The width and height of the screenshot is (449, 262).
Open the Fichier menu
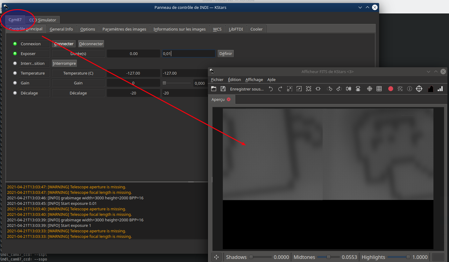[217, 79]
